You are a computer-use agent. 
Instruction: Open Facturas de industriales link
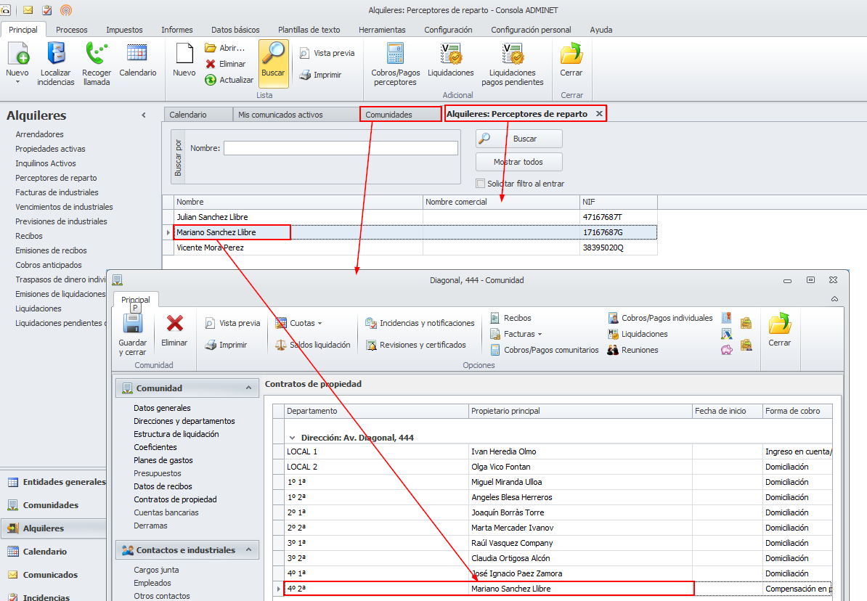[x=57, y=192]
